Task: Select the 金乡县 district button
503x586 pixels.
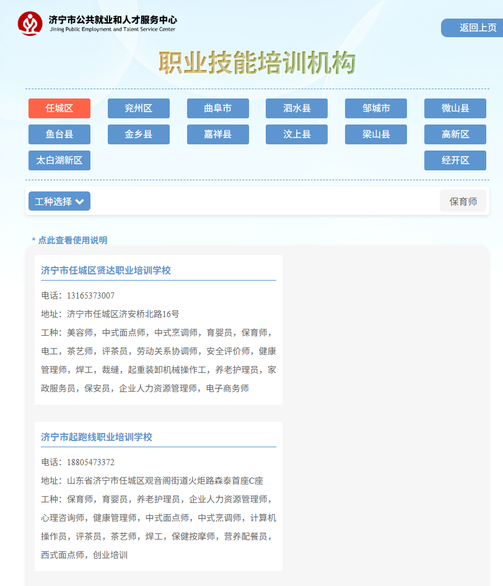Action: pos(139,134)
